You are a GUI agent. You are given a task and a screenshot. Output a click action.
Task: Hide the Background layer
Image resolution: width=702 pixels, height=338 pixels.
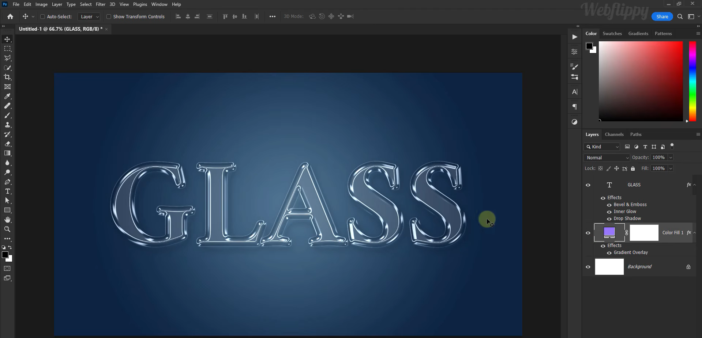(x=588, y=267)
